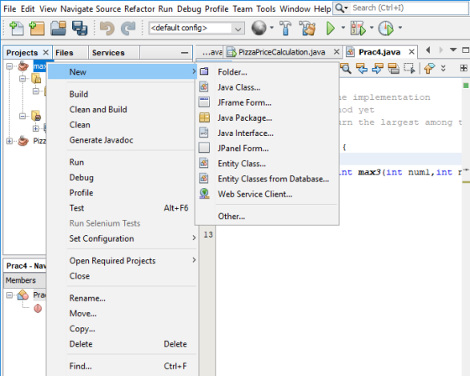Viewport: 470px width, 376px height.
Task: Click the Save All toolbar icon
Action: 80,29
